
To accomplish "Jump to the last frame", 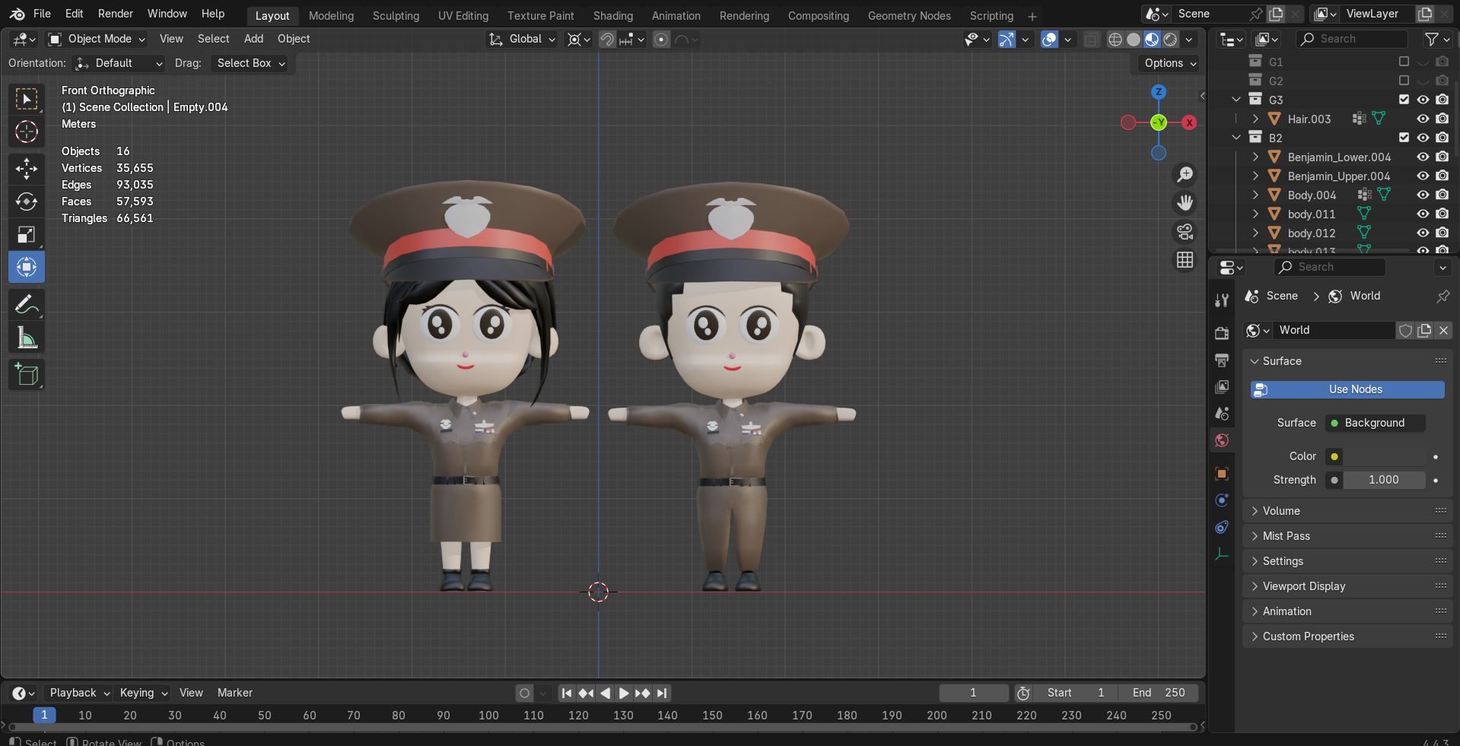I will coord(662,693).
